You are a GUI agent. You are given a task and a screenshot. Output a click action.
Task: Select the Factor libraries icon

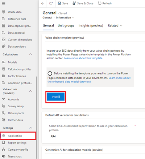(x=4, y=76)
